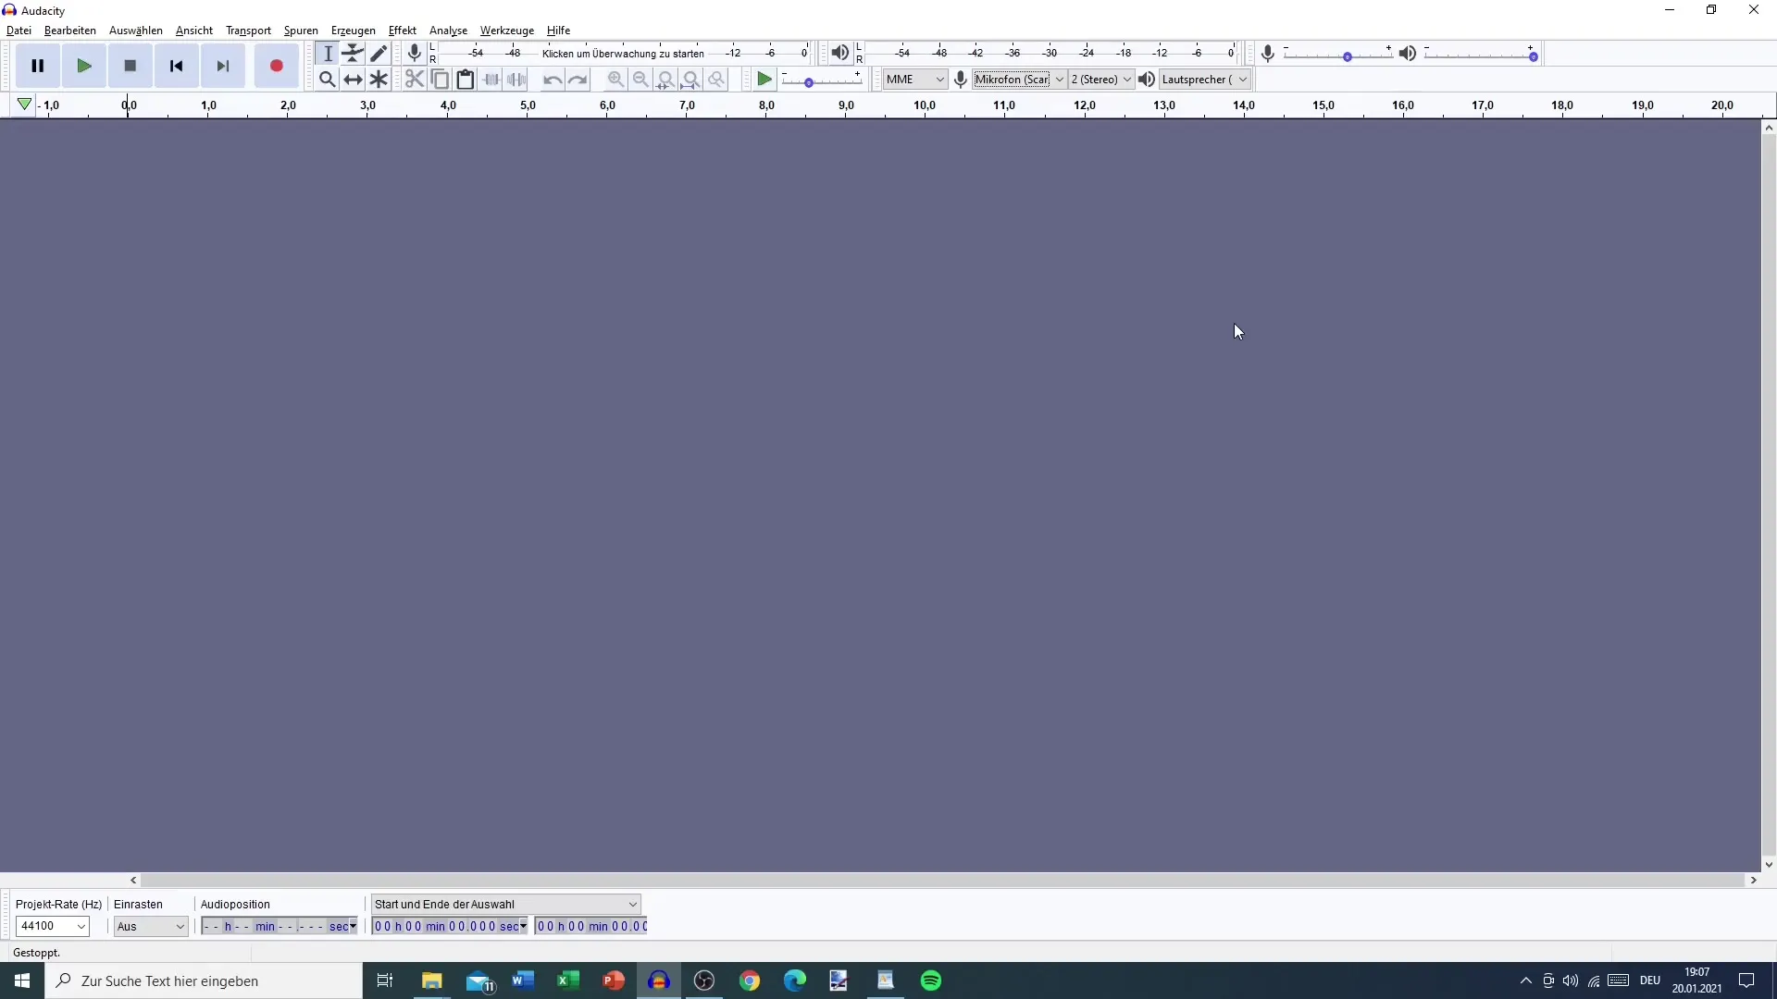Open the Auswählen menu
This screenshot has width=1777, height=999.
[136, 31]
